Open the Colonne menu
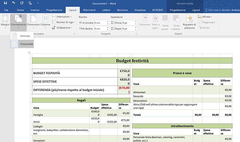Image resolution: width=240 pixels, height=142 pixels. (45, 22)
